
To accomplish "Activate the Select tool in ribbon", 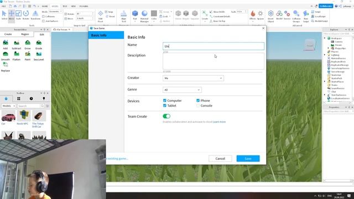I will point(4,15).
